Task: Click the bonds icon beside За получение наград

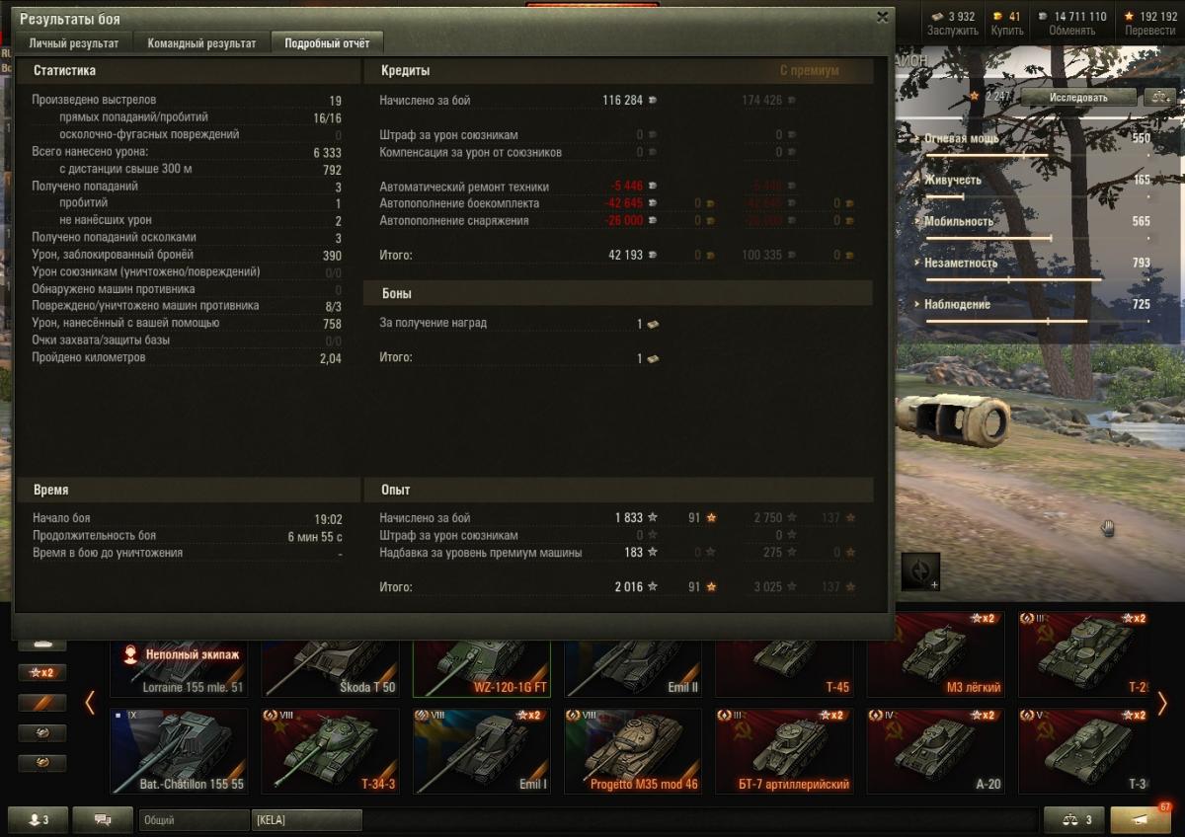Action: (x=653, y=324)
